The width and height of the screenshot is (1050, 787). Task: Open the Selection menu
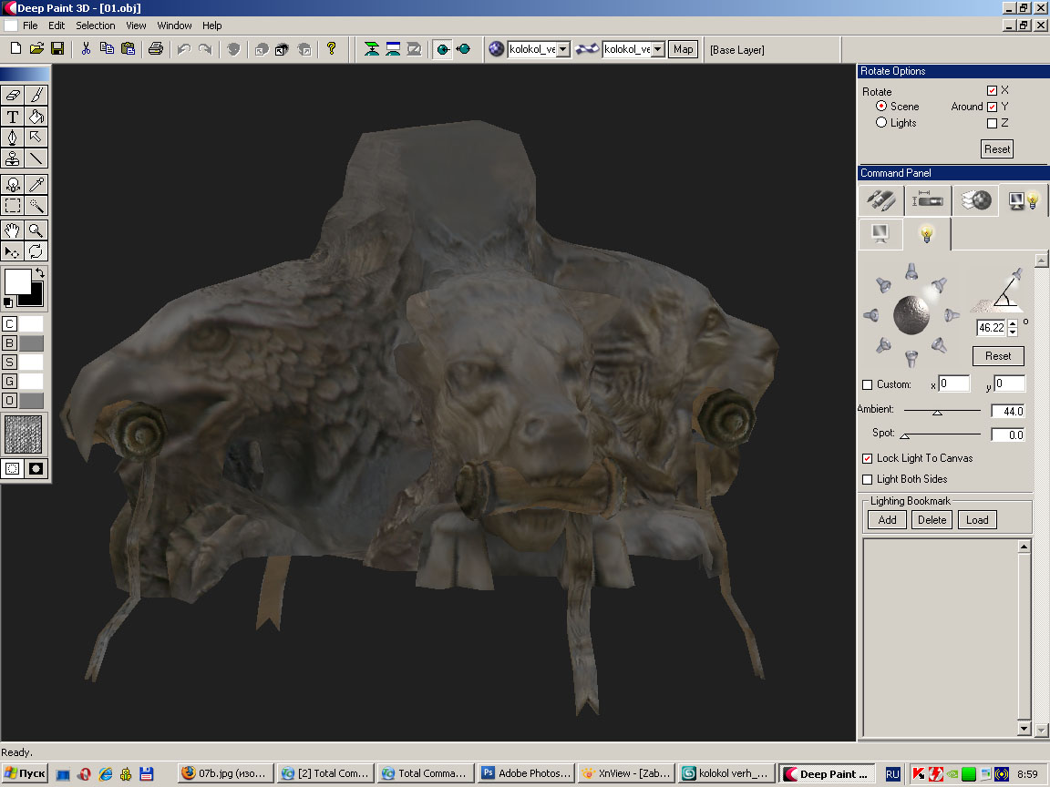[x=95, y=26]
